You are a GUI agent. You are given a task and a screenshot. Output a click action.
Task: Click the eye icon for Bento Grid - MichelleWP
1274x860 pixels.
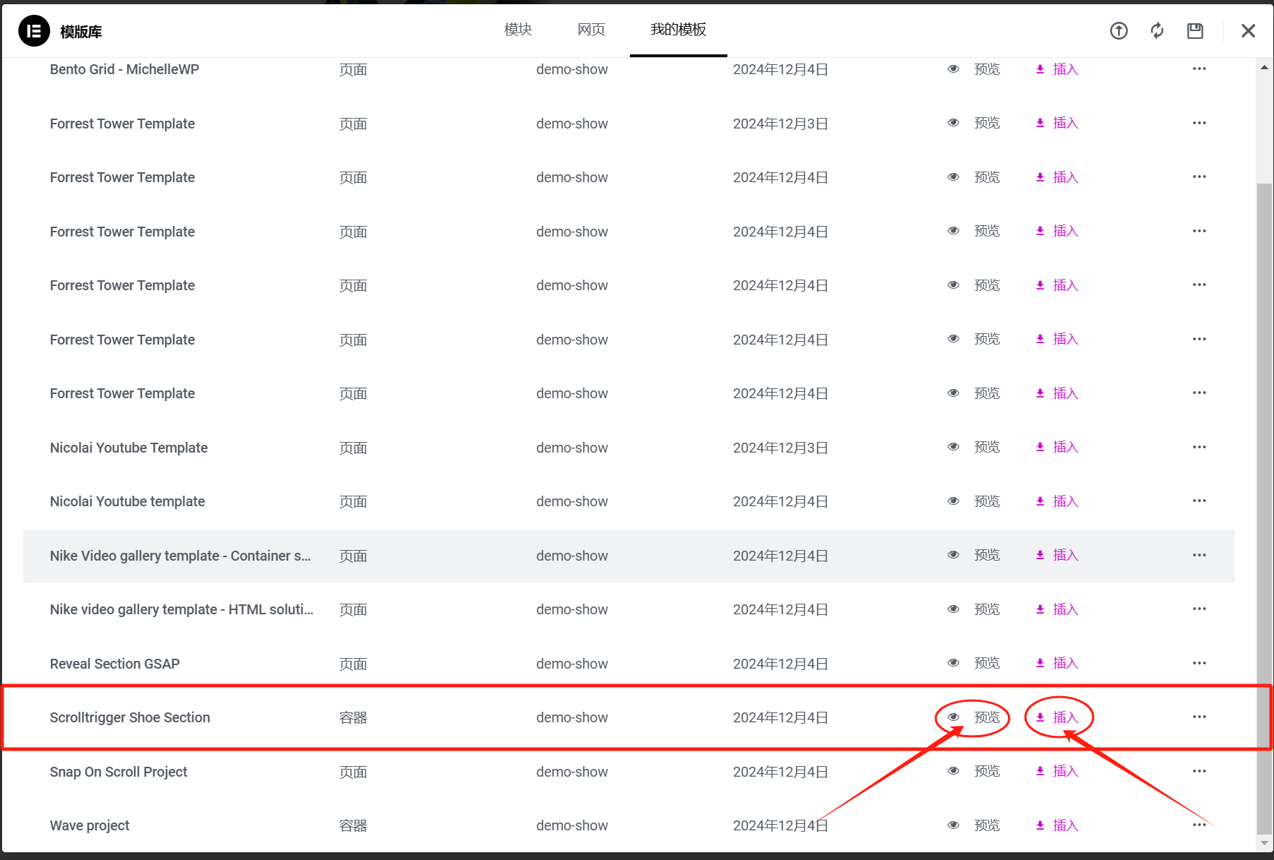[x=953, y=69]
